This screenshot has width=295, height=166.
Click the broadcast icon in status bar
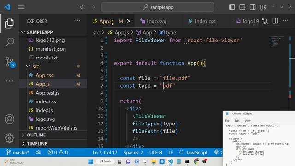click(x=216, y=152)
